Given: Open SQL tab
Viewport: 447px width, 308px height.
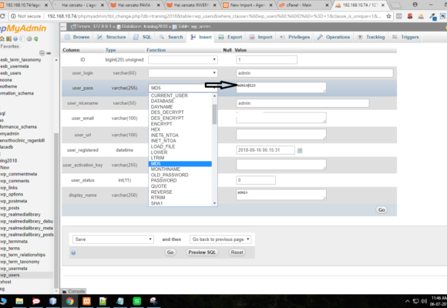Looking at the screenshot, I should [x=143, y=37].
